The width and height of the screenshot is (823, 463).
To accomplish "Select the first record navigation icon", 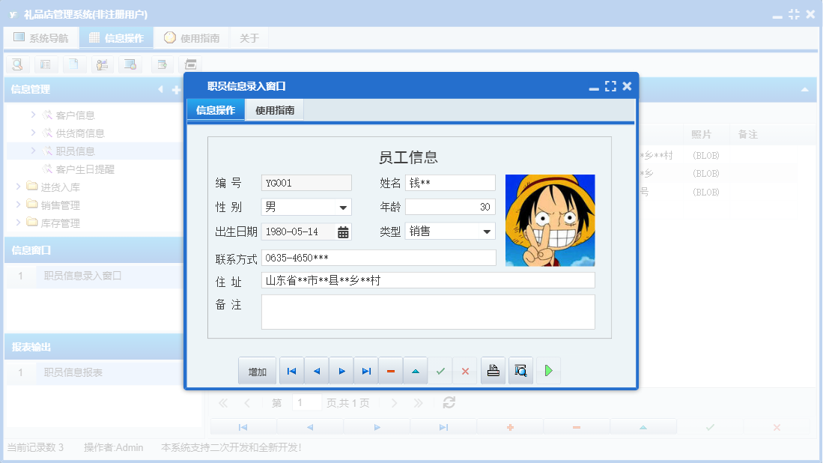I will point(291,370).
